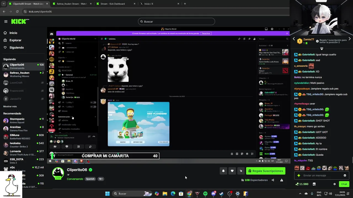Open OBS Studio from taskbar
Image resolution: width=353 pixels, height=198 pixels.
[229, 194]
